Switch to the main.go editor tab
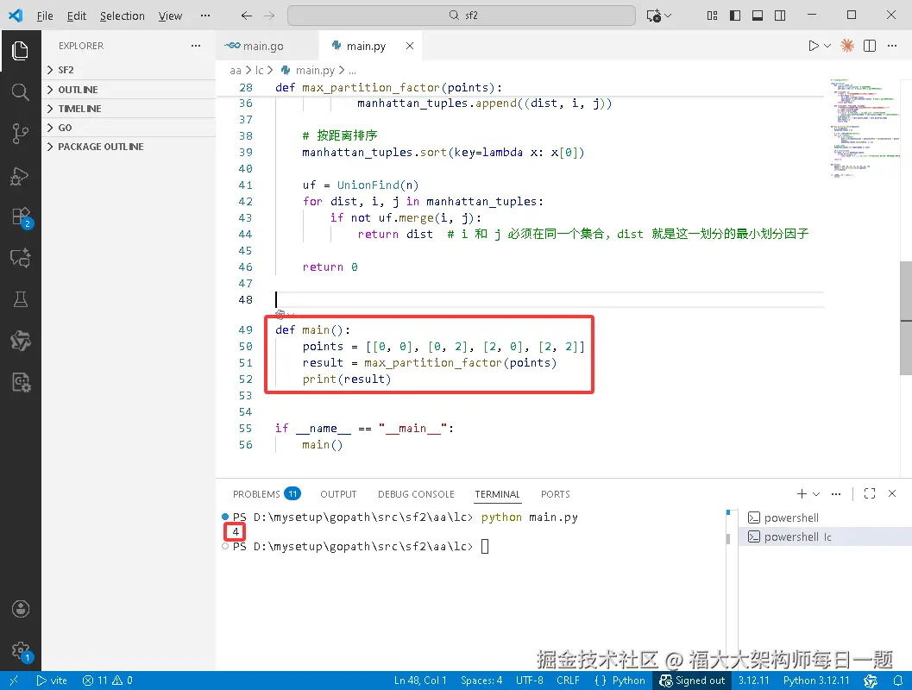Screen dimensions: 912x690 tap(267, 46)
